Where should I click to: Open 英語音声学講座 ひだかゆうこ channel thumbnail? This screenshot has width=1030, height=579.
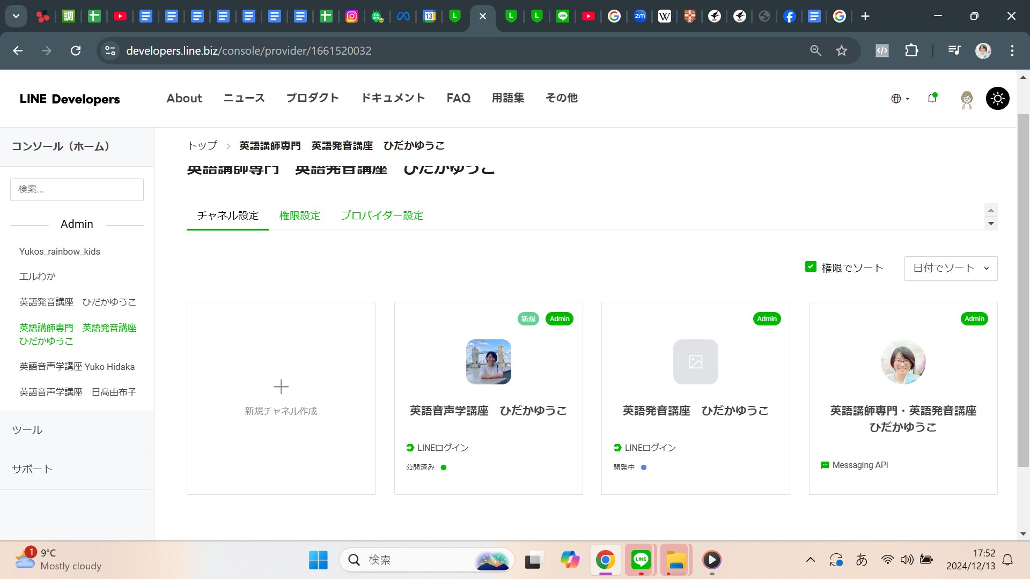point(489,362)
